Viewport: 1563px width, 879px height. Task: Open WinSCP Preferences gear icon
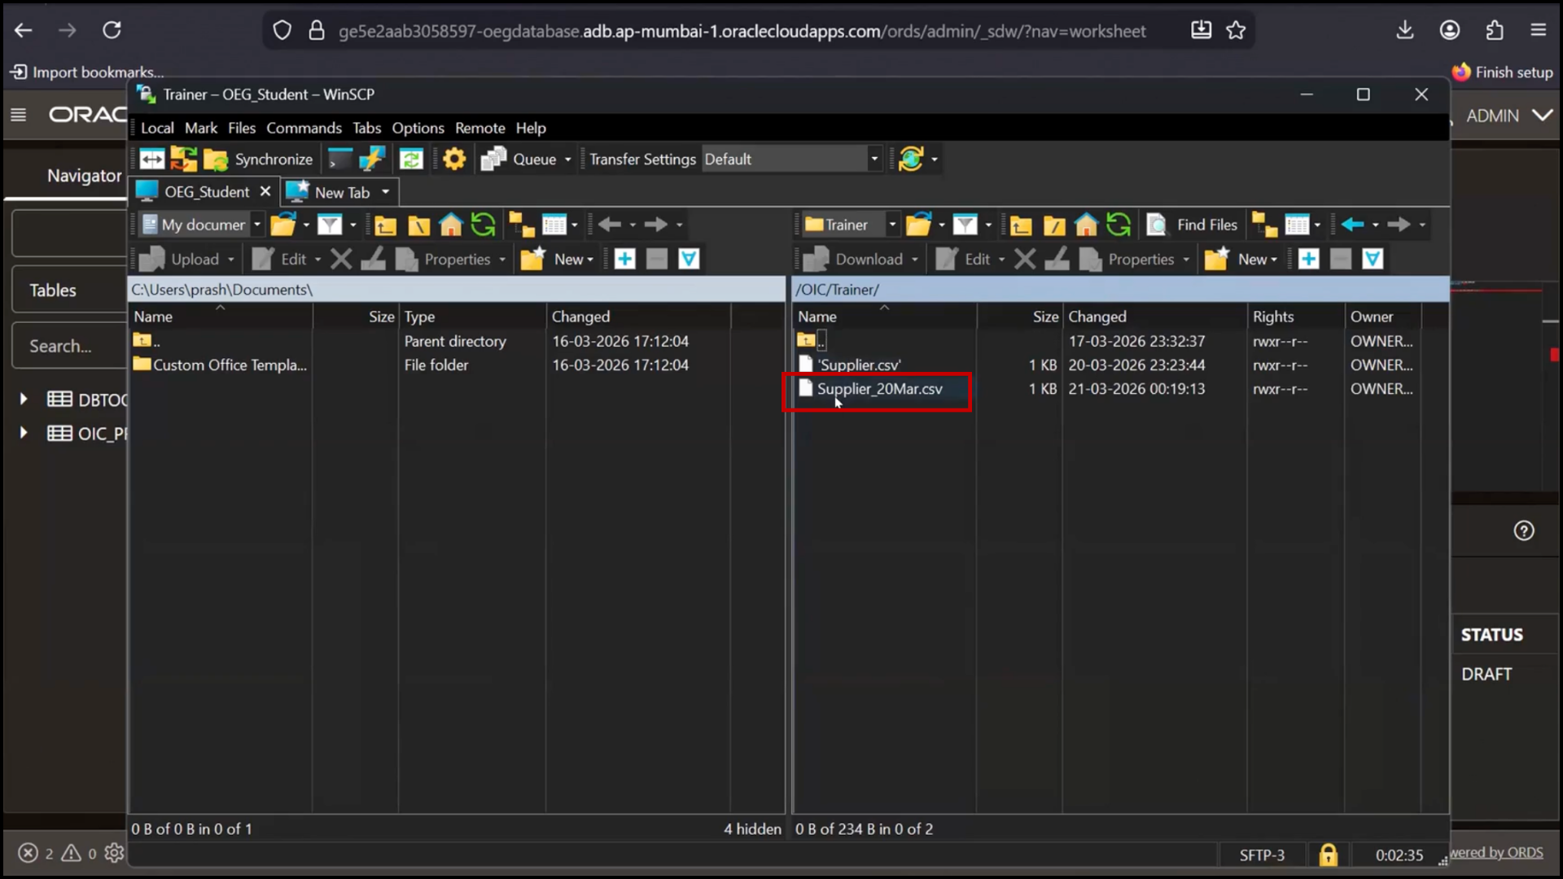pos(454,160)
